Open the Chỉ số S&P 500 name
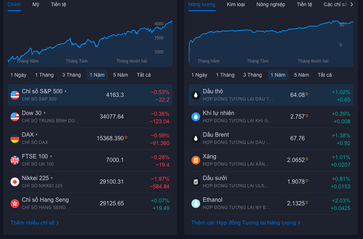Viewport: 363px width, 239px height. coord(42,91)
